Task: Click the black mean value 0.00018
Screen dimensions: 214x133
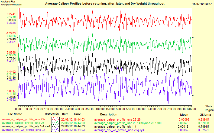Action: click(x=183, y=127)
